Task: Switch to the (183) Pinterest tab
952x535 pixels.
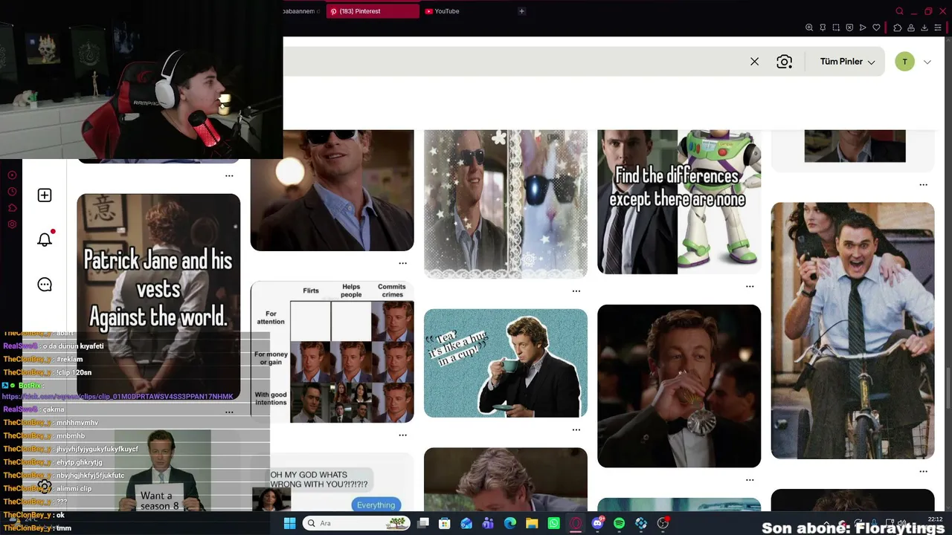Action: [x=373, y=11]
